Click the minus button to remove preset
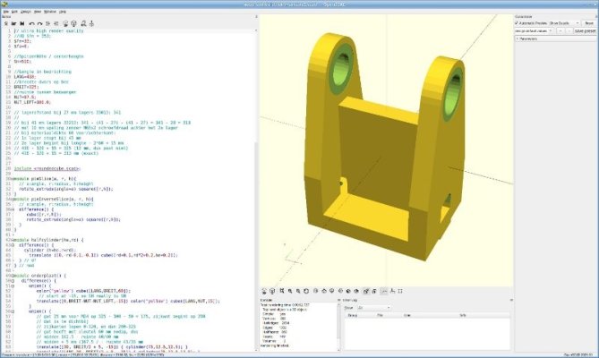 click(569, 31)
